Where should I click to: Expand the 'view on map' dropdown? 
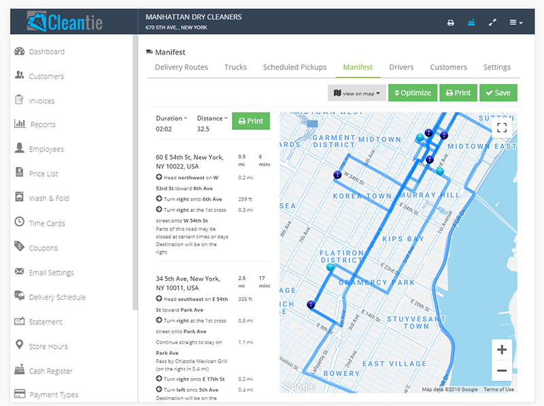pos(356,93)
